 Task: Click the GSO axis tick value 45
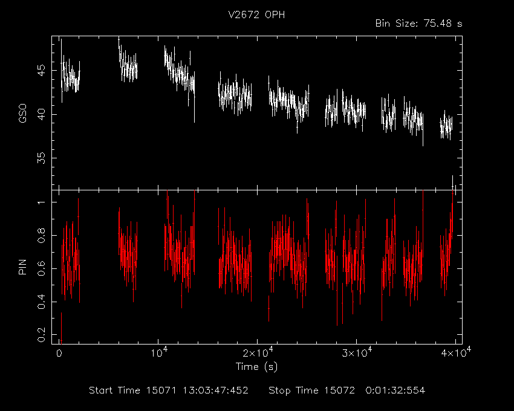click(42, 70)
